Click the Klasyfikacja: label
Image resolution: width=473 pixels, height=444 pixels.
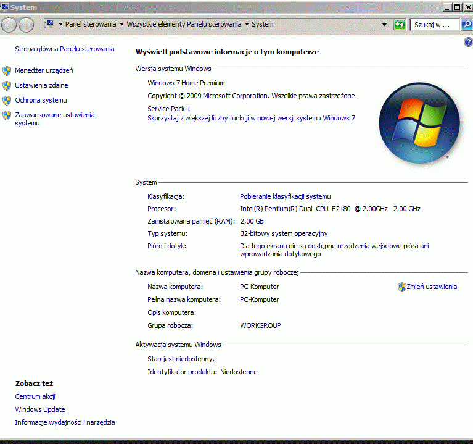click(166, 196)
